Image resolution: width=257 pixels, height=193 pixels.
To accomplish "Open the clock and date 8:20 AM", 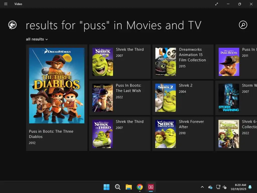I will tap(238, 187).
